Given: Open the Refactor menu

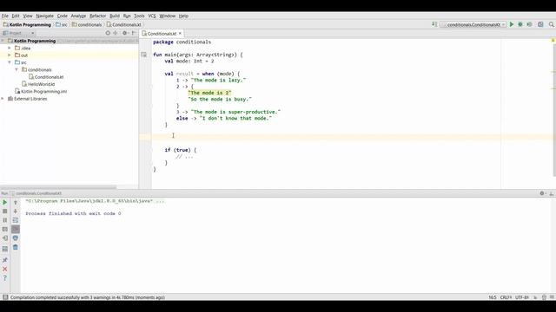Looking at the screenshot, I should 97,16.
